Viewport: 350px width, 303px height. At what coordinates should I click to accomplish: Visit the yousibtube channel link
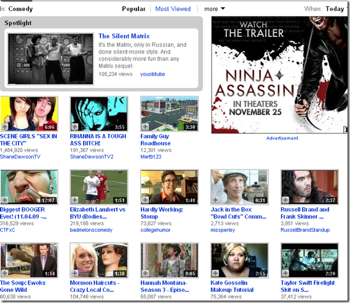point(153,74)
